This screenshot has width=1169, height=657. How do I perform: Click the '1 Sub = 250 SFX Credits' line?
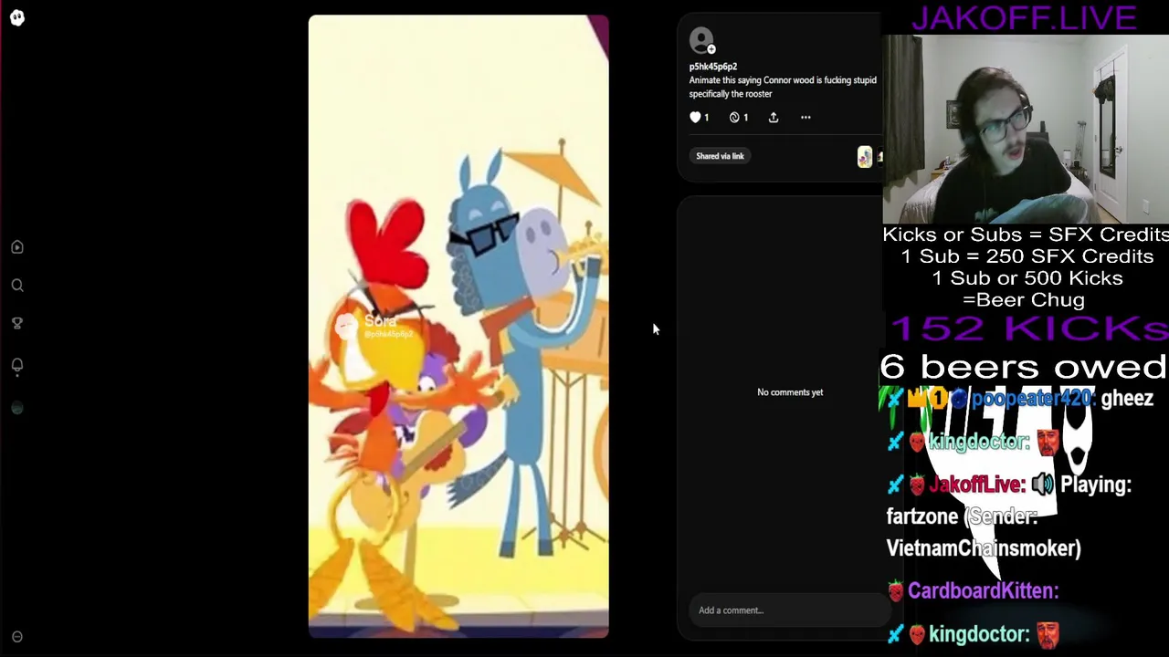coord(1027,256)
